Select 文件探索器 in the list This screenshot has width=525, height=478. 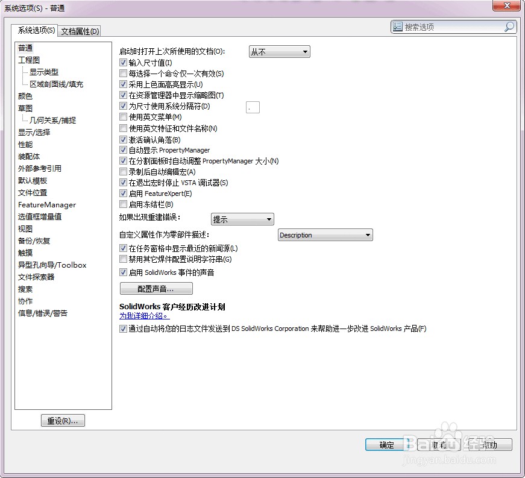pos(36,277)
